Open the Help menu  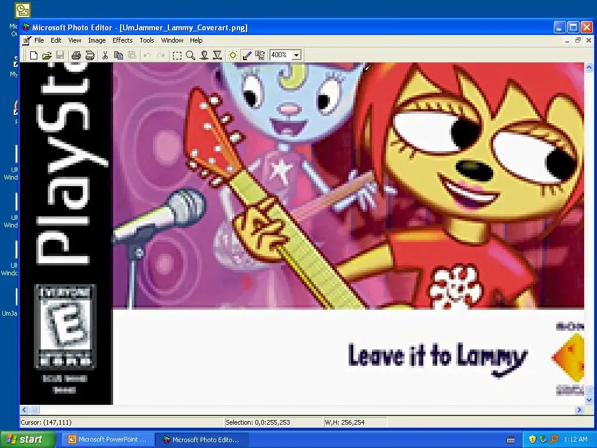tap(196, 40)
